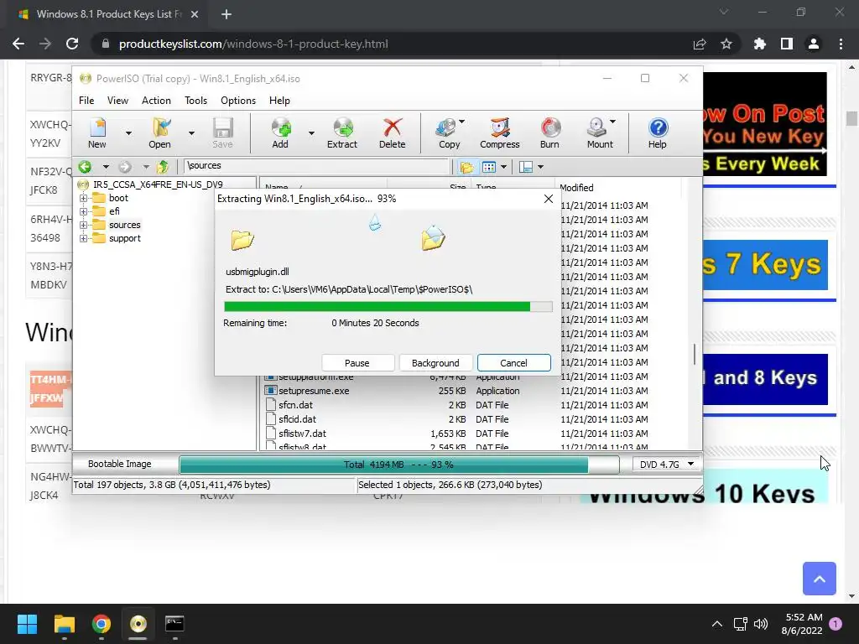Click the Extract toolbar icon

(342, 133)
